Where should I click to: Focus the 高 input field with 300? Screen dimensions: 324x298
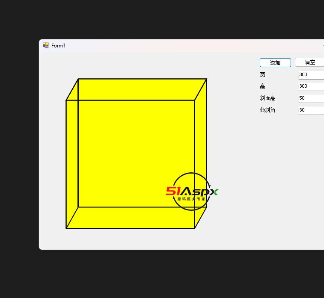(x=311, y=86)
